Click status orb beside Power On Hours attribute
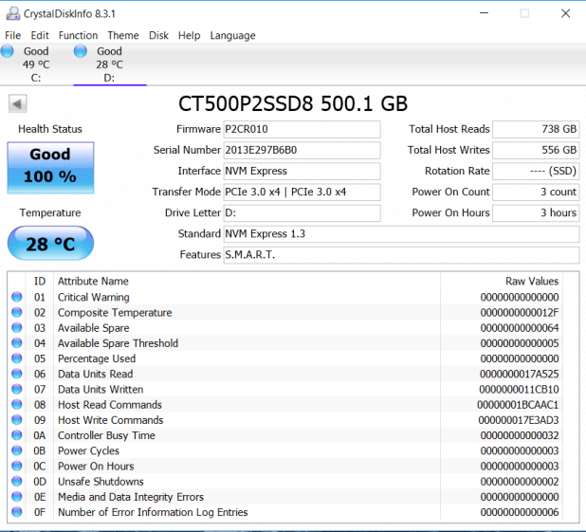 [17, 466]
